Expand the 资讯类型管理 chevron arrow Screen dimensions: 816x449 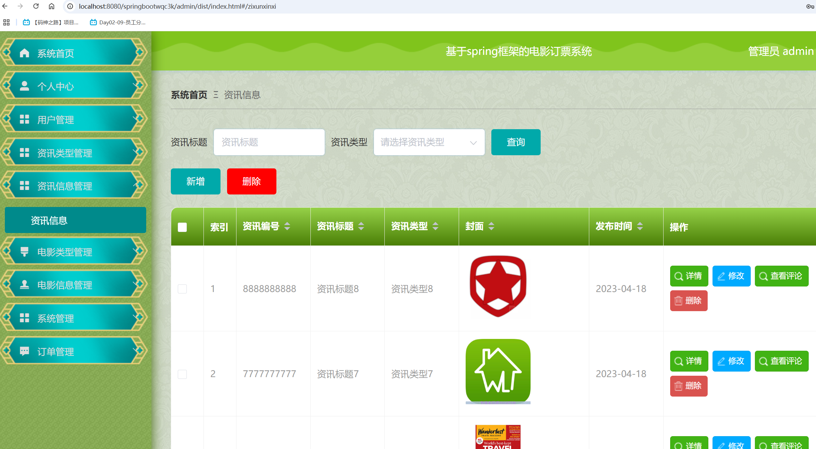click(x=136, y=152)
